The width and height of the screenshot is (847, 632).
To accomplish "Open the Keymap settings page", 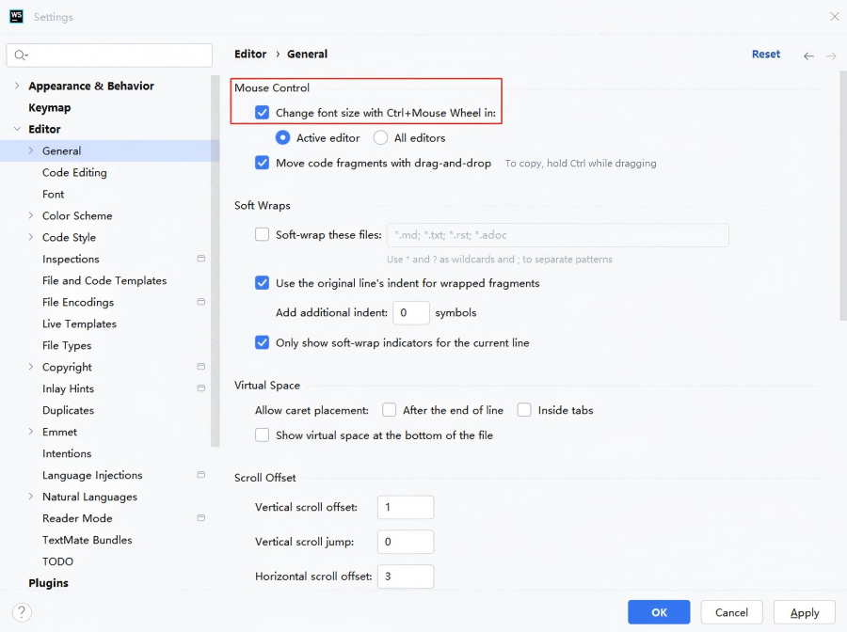I will tap(50, 107).
